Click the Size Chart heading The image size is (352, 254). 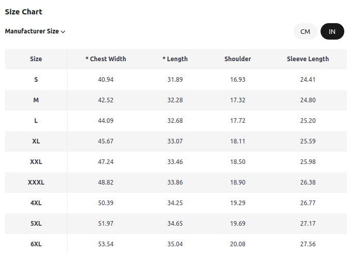[x=24, y=12]
